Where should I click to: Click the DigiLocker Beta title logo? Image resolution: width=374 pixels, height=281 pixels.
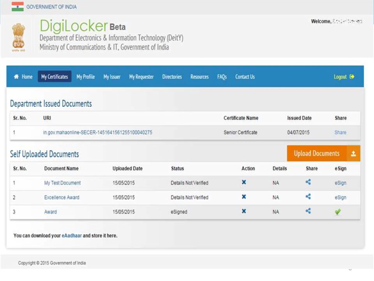click(x=83, y=26)
